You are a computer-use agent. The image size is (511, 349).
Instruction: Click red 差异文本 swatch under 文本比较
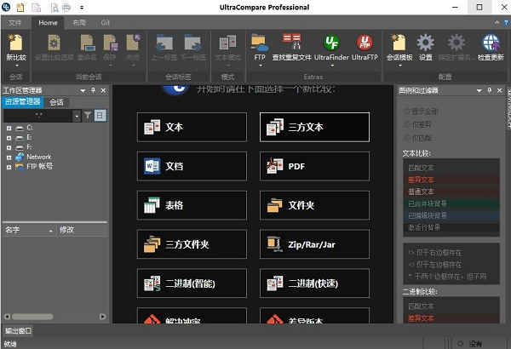[x=451, y=180]
